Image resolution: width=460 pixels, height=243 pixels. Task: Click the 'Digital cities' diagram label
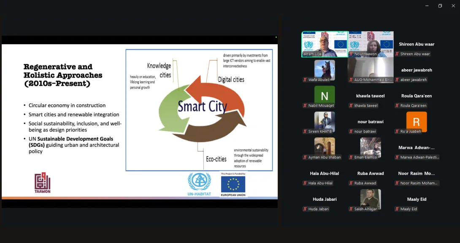click(x=231, y=79)
